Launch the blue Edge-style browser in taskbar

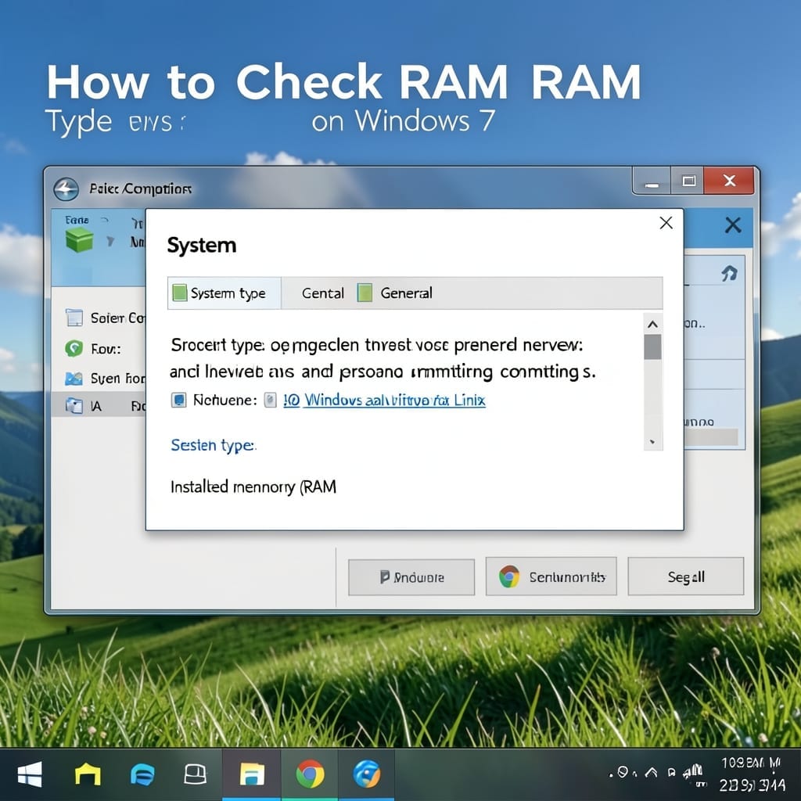click(x=142, y=774)
